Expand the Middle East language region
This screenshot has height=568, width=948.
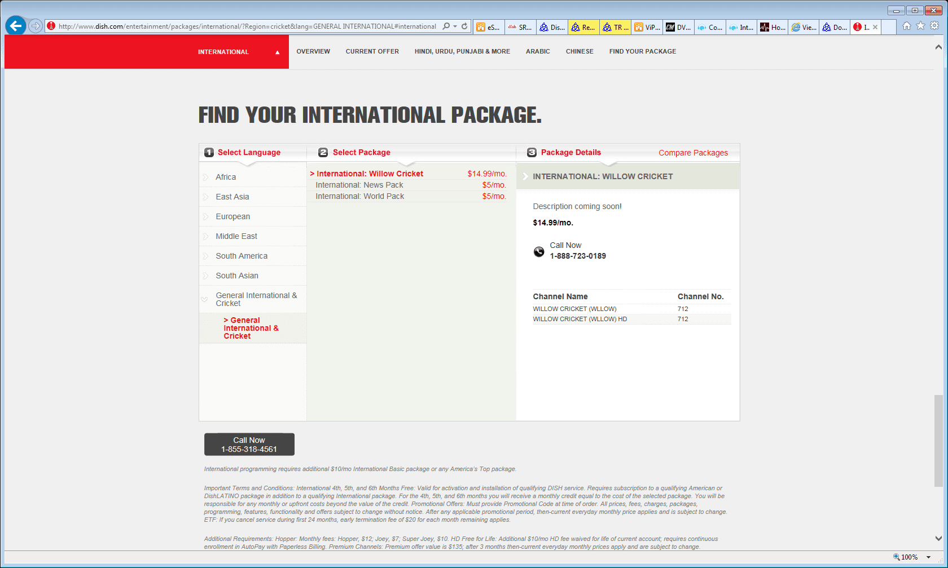pos(253,236)
